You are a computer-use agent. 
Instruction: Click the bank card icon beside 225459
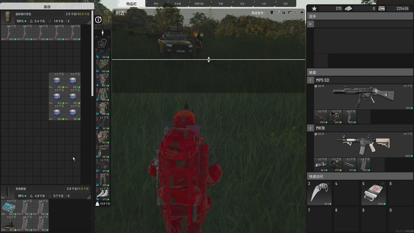pos(381,8)
